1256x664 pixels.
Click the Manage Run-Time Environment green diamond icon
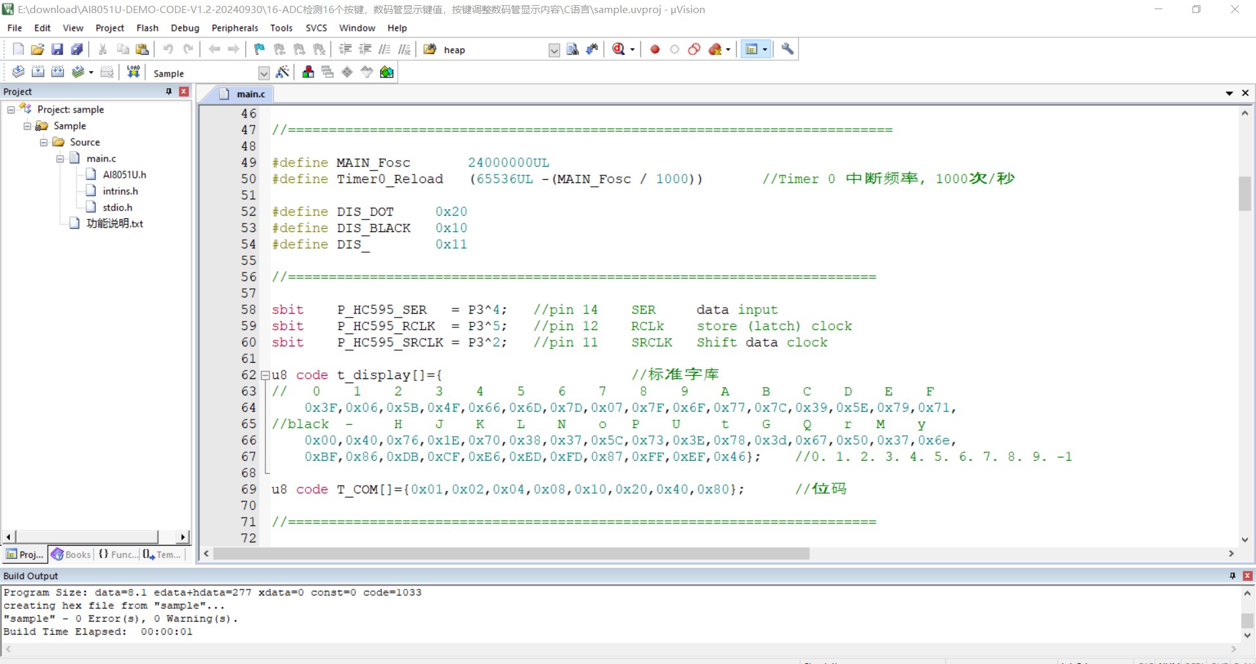(347, 72)
